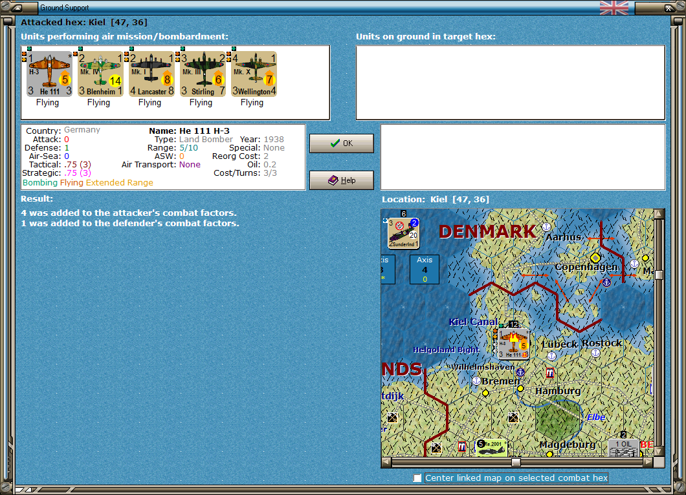The height and width of the screenshot is (495, 686).
Task: Click the 'Bombing' status text
Action: [x=40, y=183]
